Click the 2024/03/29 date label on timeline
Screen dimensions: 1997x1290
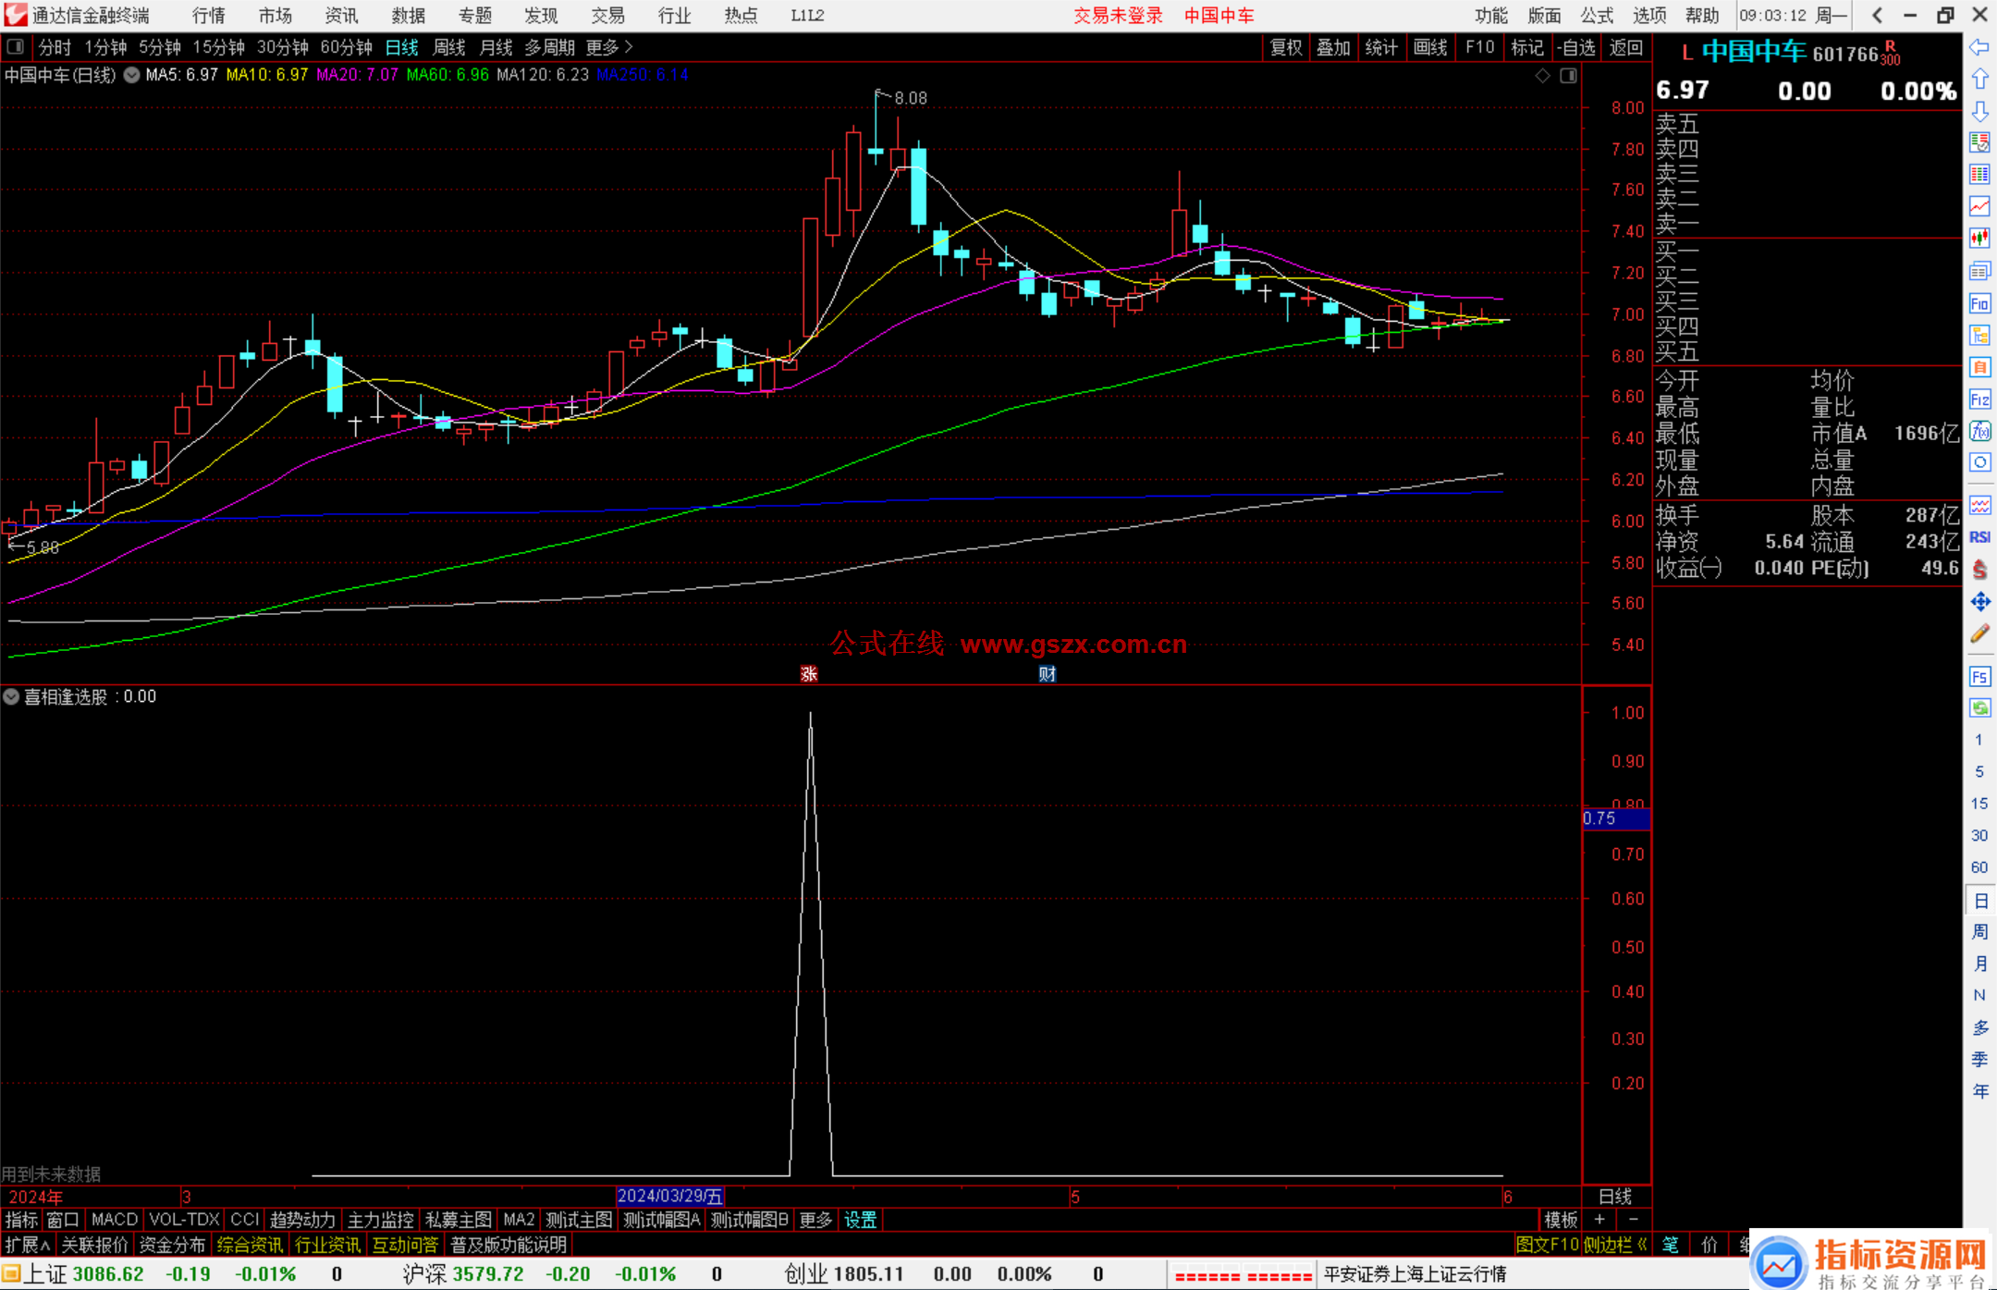coord(670,1197)
